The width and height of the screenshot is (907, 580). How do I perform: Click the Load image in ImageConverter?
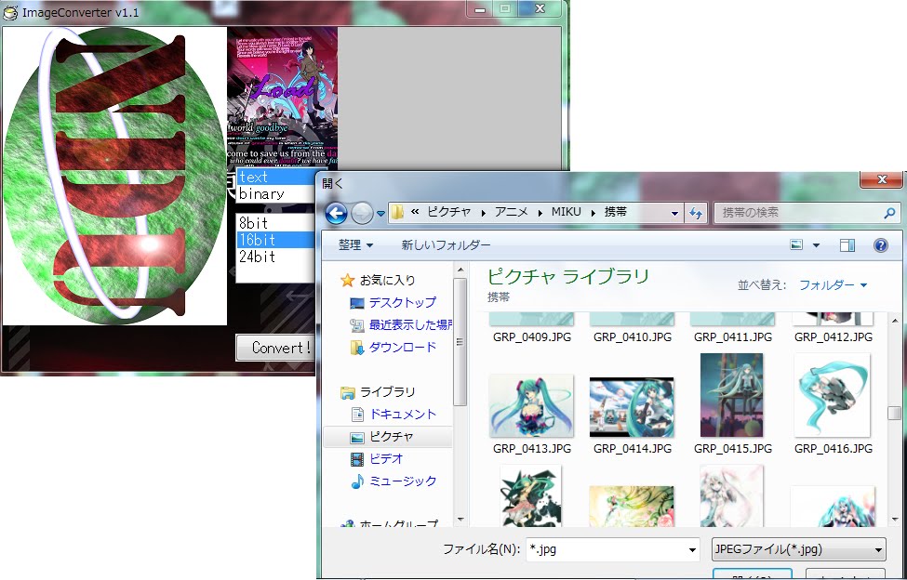point(282,97)
